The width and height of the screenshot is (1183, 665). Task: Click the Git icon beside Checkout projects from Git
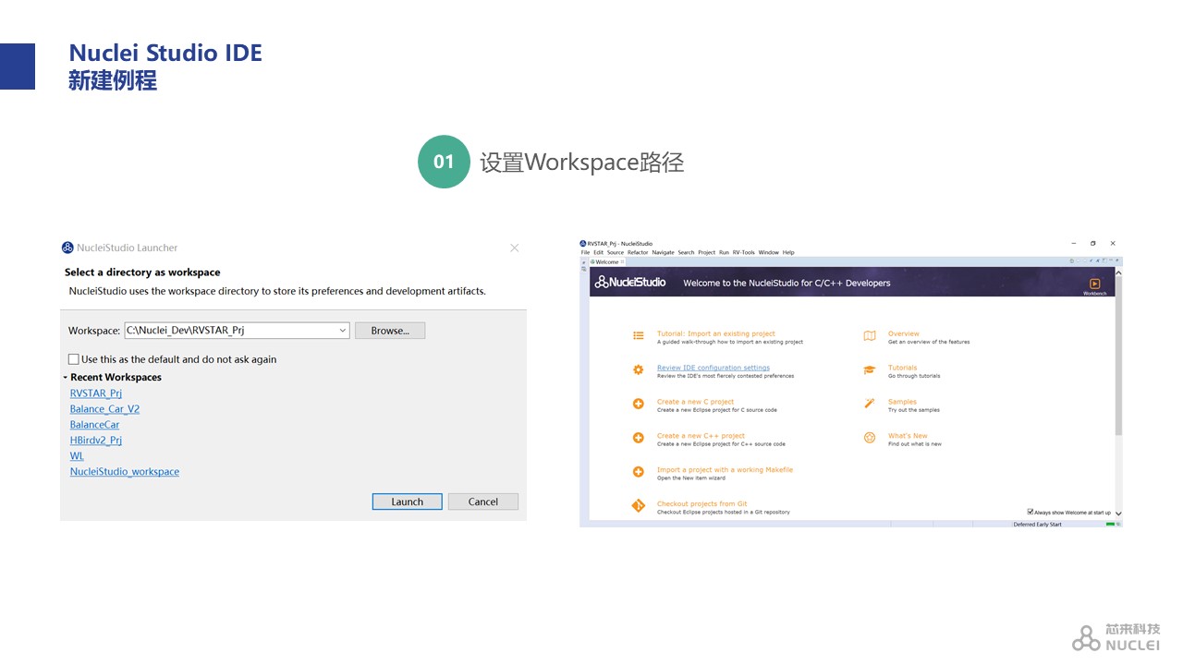[x=638, y=506]
